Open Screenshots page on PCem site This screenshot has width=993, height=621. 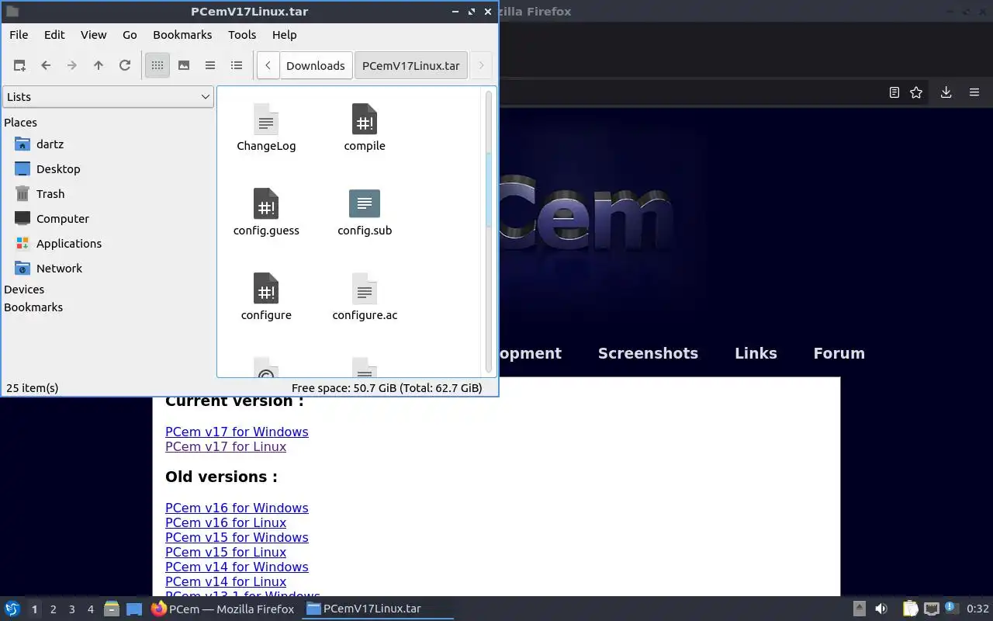(648, 353)
